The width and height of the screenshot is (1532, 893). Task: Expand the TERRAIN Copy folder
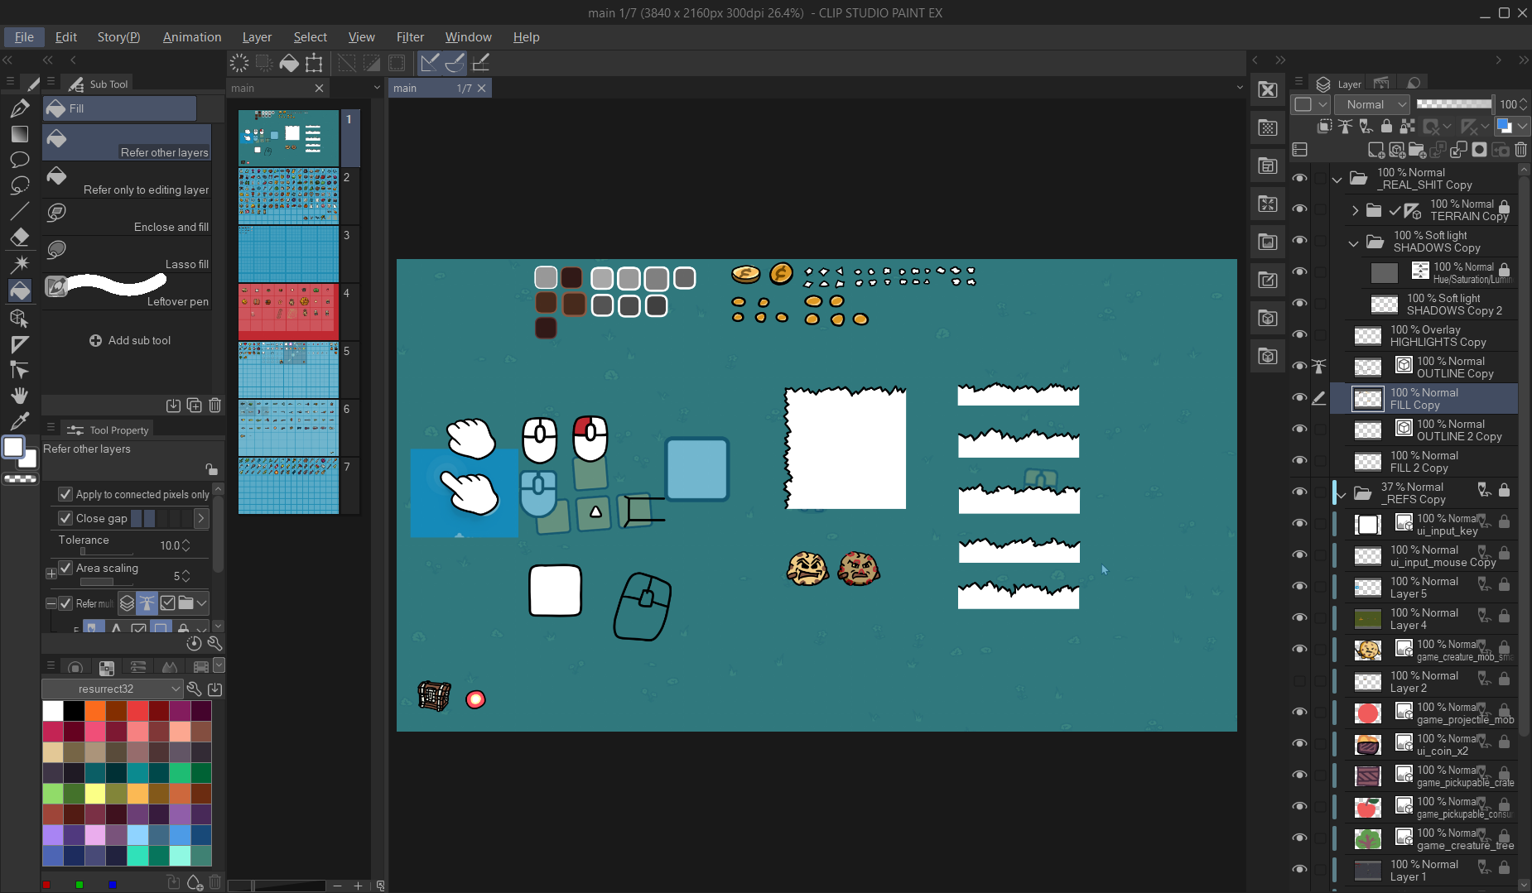click(1355, 210)
